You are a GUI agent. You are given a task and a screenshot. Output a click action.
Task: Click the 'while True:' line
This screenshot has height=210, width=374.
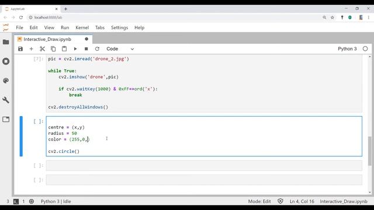pos(63,71)
